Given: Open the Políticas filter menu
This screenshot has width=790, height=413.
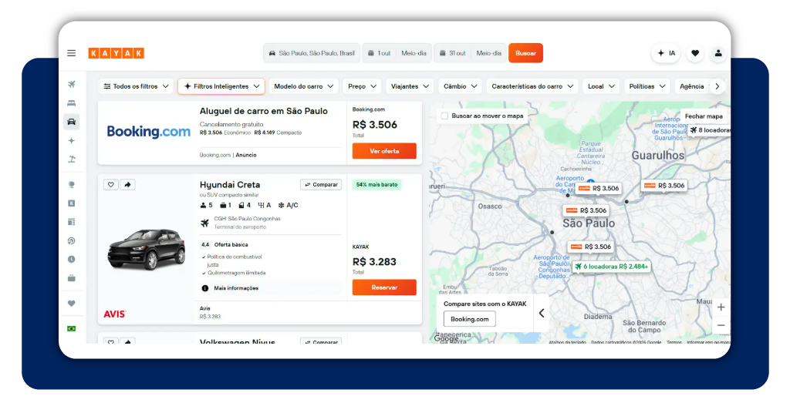Looking at the screenshot, I should 647,86.
